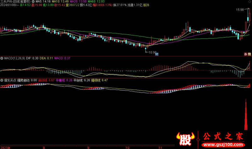Click the 10.90 low price marker on chart
Viewport: 252px width, 149px height.
152,52
